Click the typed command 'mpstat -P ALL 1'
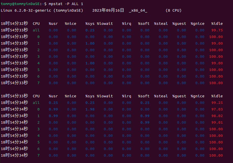This screenshot has height=163, width=233. (66, 4)
